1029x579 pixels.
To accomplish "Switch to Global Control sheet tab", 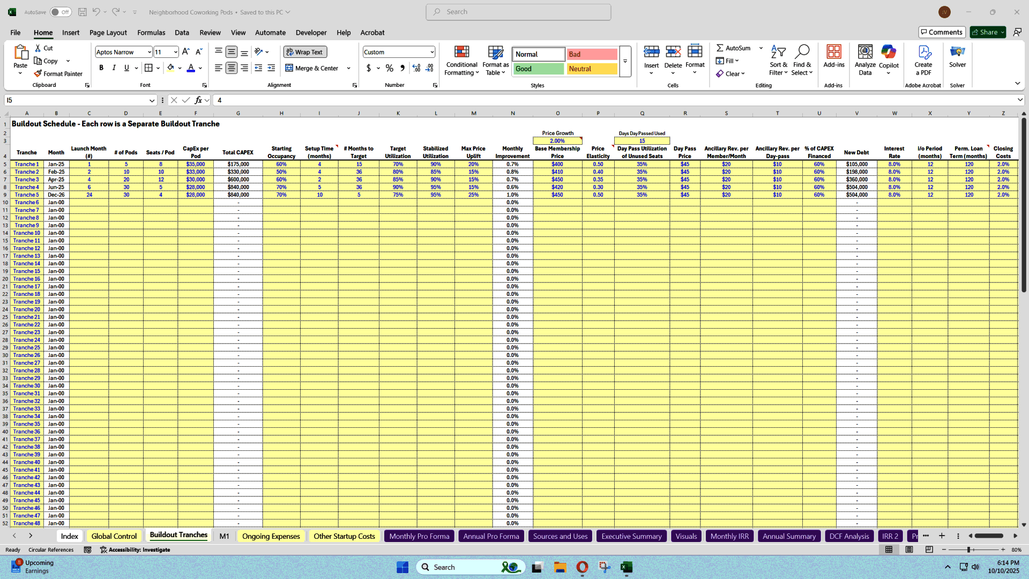I will click(x=114, y=536).
